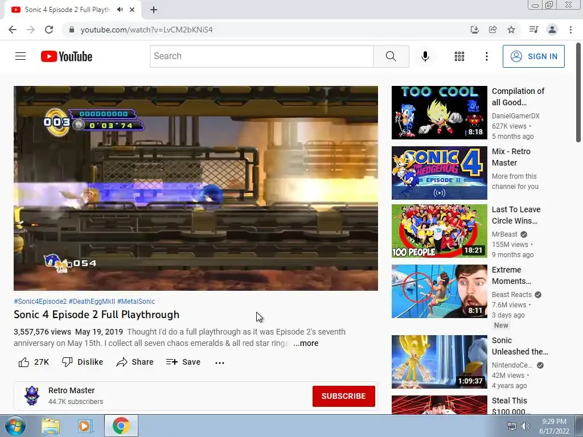Image resolution: width=583 pixels, height=437 pixels.
Task: Launch Windows Media Player from taskbar
Action: (x=85, y=426)
